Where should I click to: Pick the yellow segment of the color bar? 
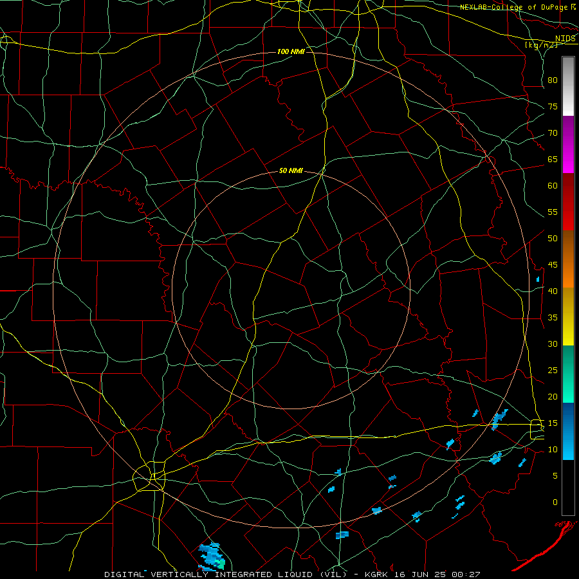coord(568,317)
